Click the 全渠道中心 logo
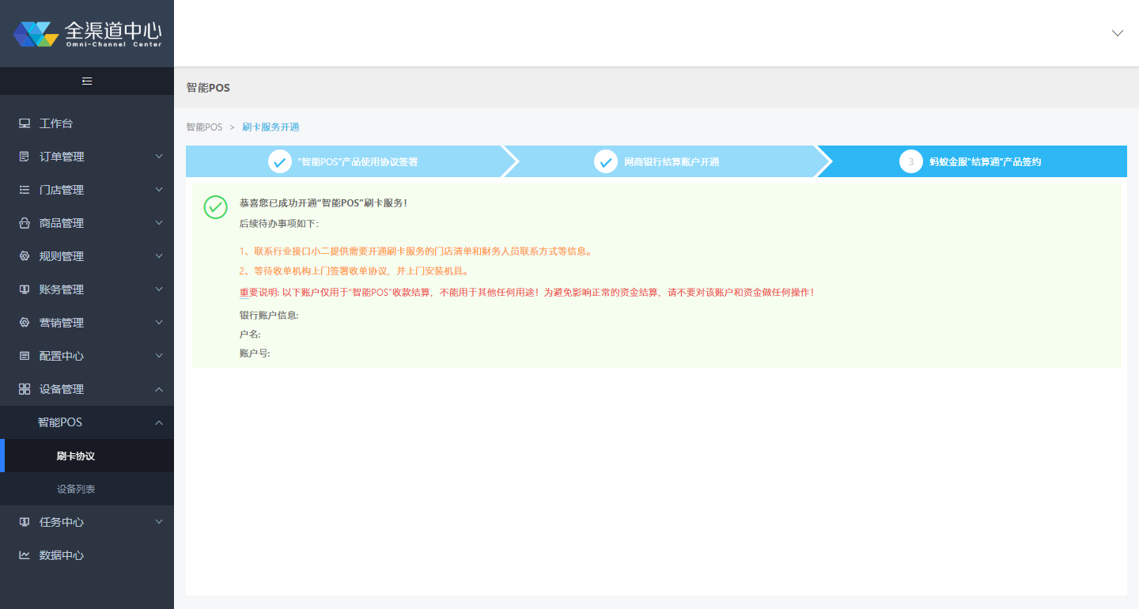 [87, 33]
